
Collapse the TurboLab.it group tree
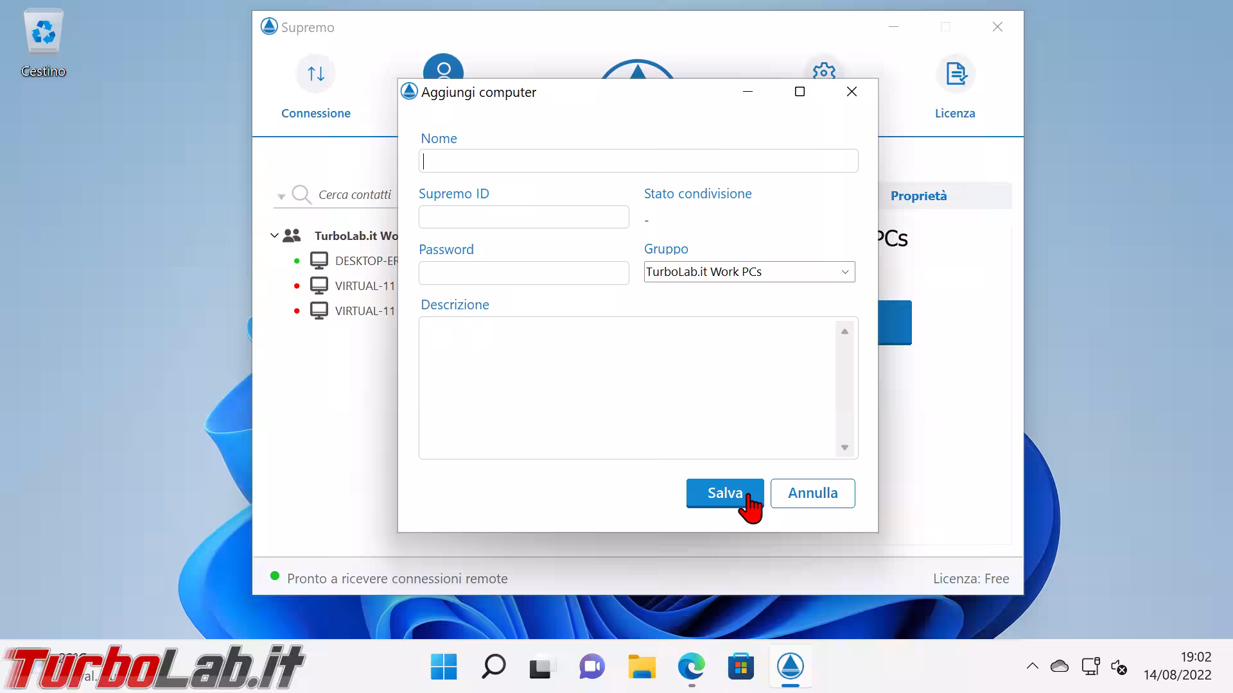tap(274, 235)
